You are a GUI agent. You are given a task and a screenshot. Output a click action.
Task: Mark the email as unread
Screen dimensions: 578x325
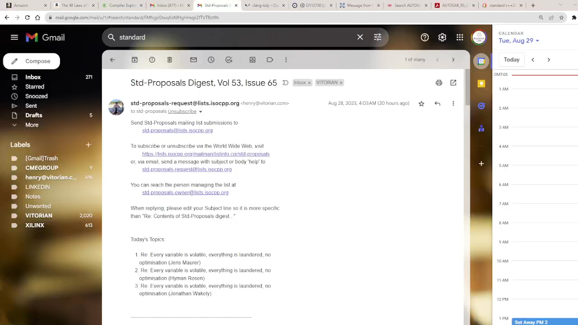pyautogui.click(x=193, y=60)
